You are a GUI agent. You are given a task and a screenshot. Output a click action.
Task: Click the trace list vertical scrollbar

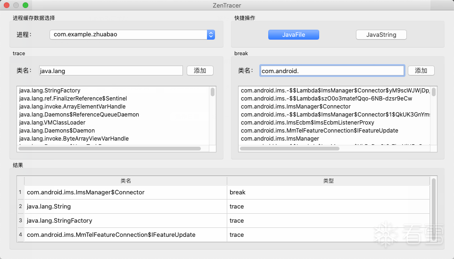point(213,92)
